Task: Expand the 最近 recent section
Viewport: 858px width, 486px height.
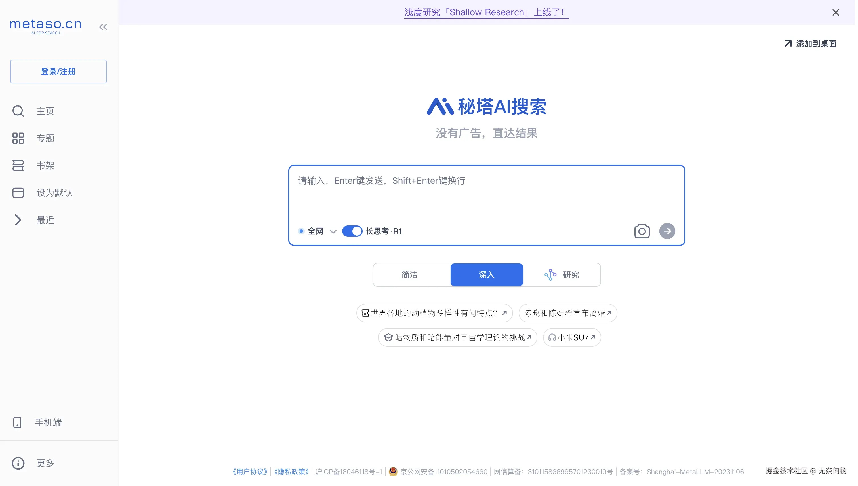Action: (18, 220)
